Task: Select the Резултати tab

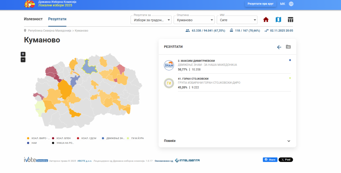Action: [57, 19]
